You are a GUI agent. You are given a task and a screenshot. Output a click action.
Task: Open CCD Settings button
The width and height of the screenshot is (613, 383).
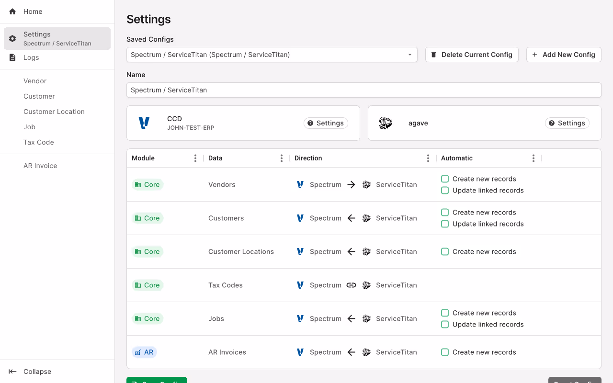pos(326,123)
